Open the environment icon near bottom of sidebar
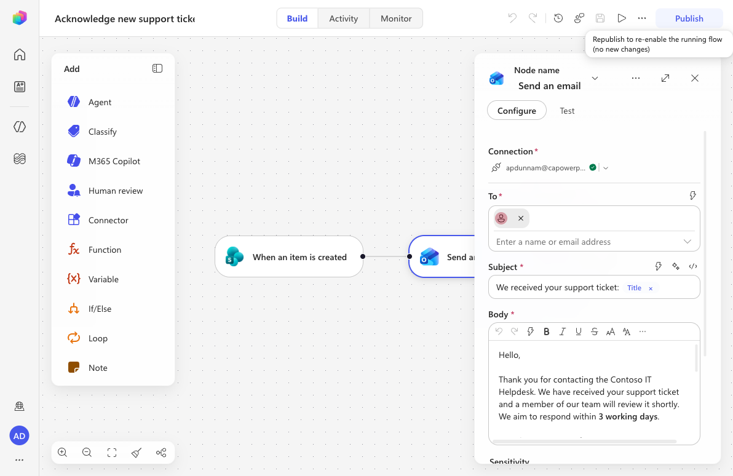 click(19, 407)
